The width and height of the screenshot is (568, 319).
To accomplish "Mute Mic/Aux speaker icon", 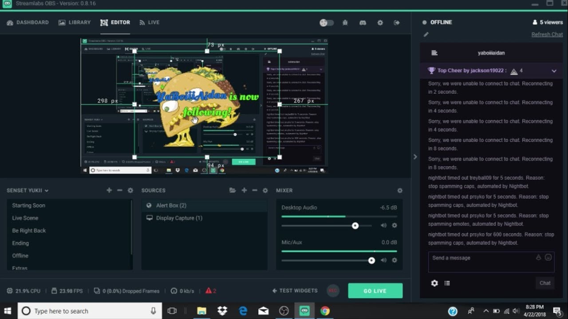I will tap(383, 261).
